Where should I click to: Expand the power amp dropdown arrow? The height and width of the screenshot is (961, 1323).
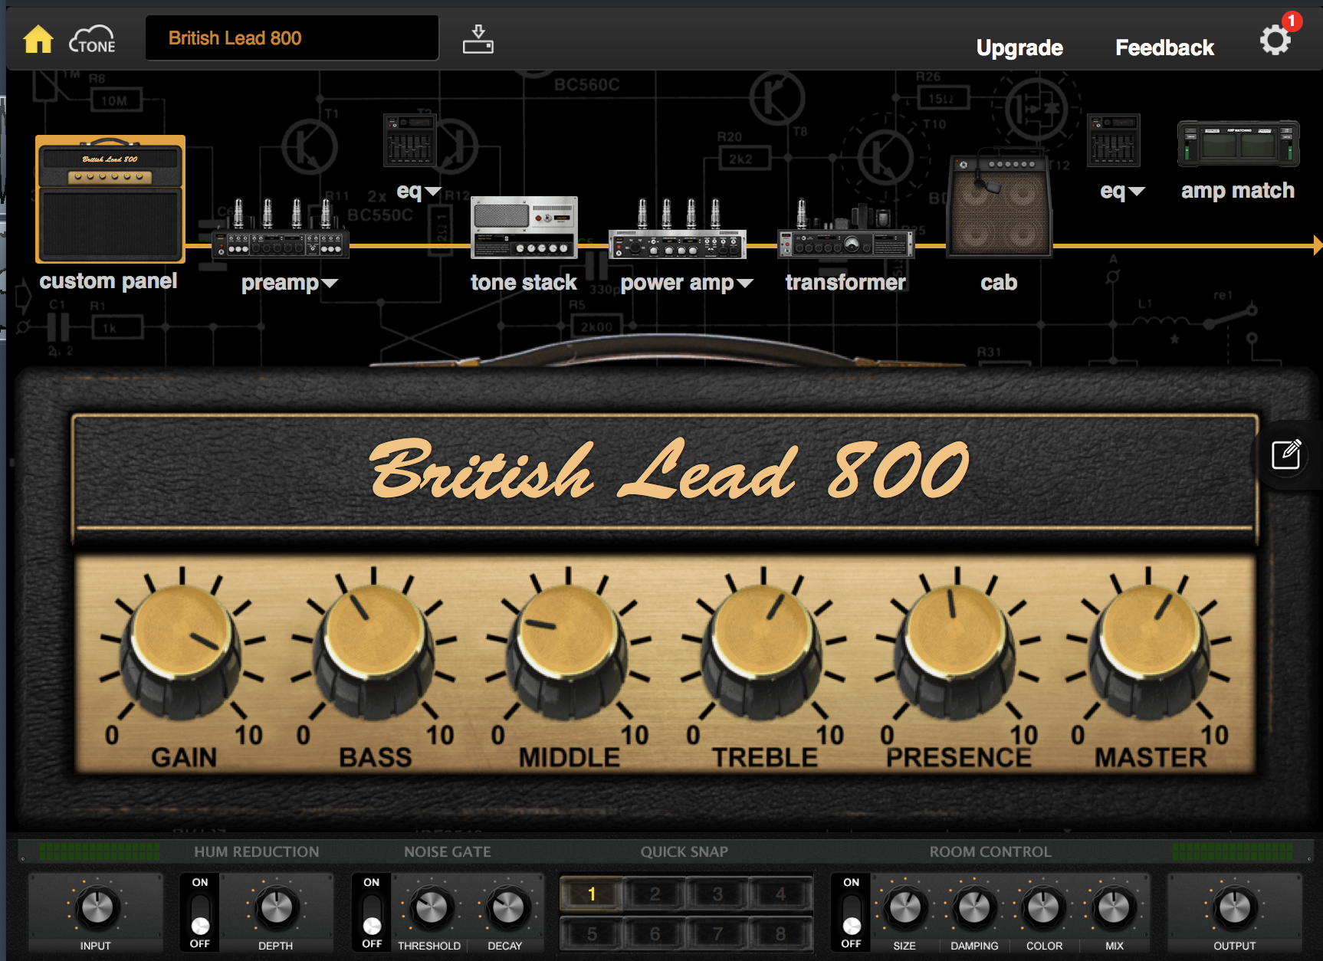745,284
